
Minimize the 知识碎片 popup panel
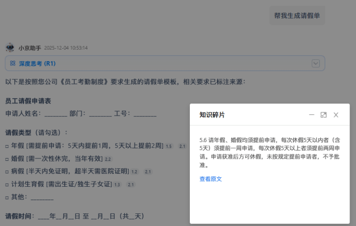click(312, 115)
